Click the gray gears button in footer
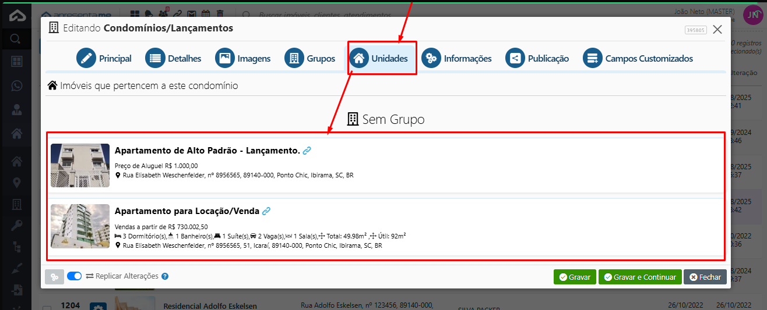This screenshot has height=310, width=767. pos(54,277)
